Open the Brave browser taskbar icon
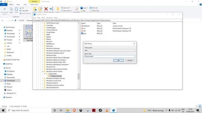Viewport: 202px width, 113px height. [x=74, y=110]
